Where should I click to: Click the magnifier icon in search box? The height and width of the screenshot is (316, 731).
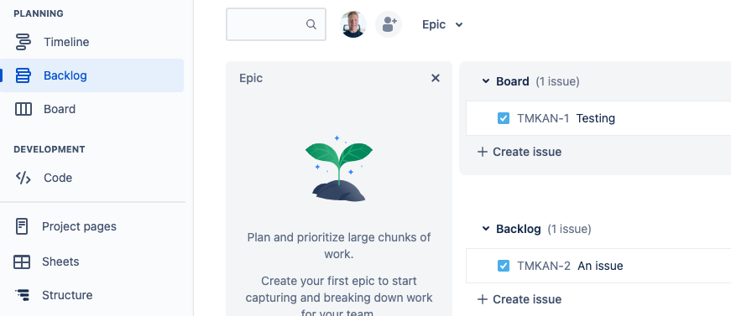[311, 24]
